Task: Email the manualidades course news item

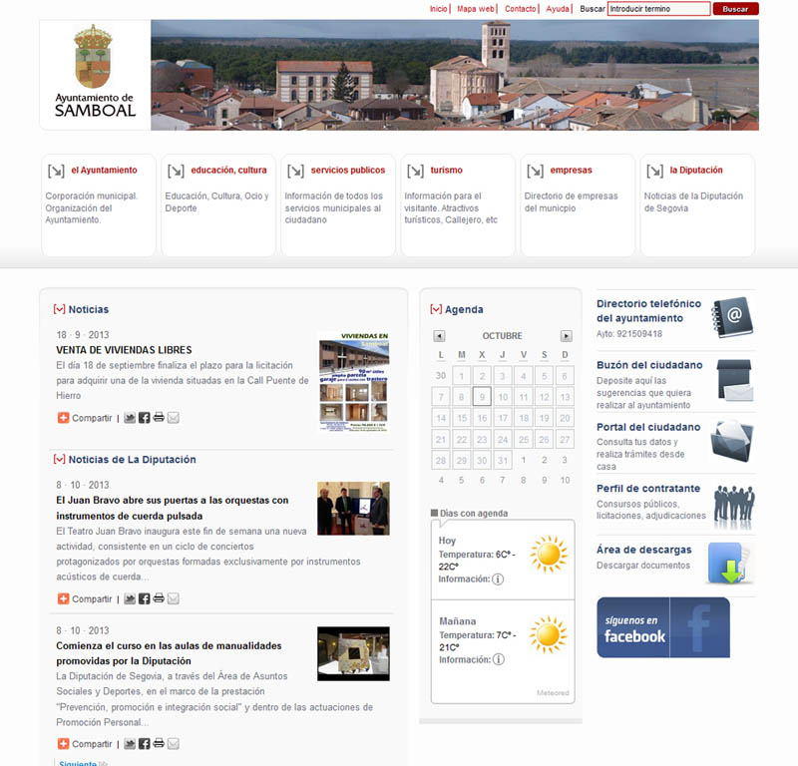Action: click(174, 744)
